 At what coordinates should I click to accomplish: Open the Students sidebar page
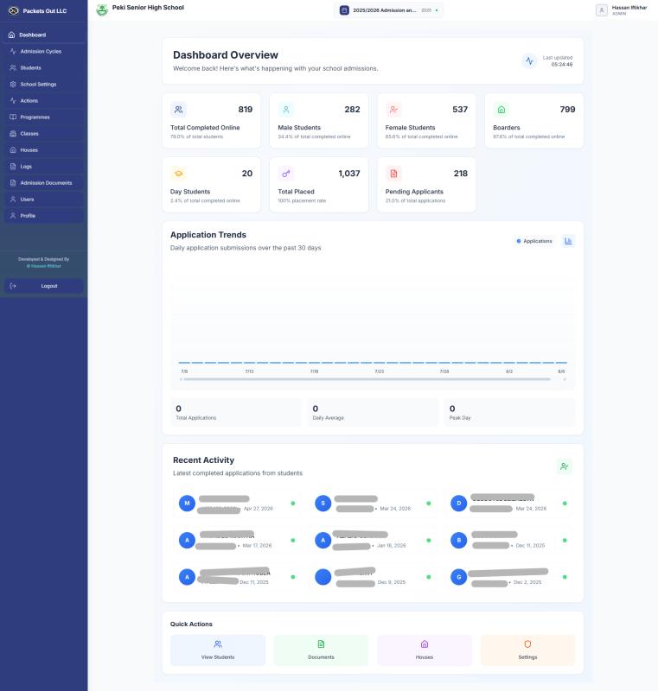point(43,68)
